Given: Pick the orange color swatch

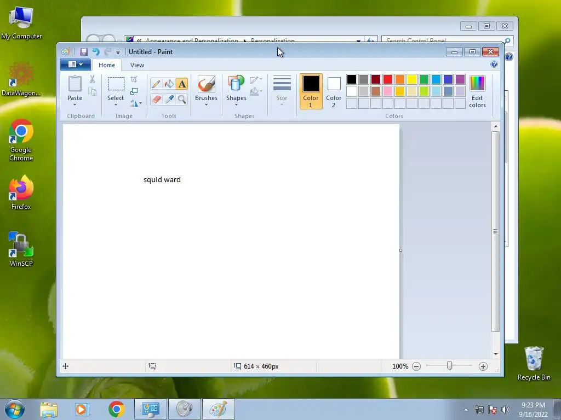Looking at the screenshot, I should tap(399, 79).
